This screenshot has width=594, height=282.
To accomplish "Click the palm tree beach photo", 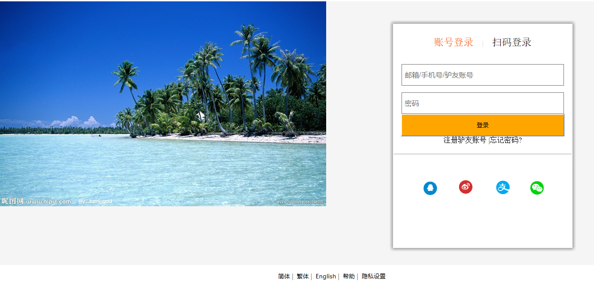I will [163, 104].
